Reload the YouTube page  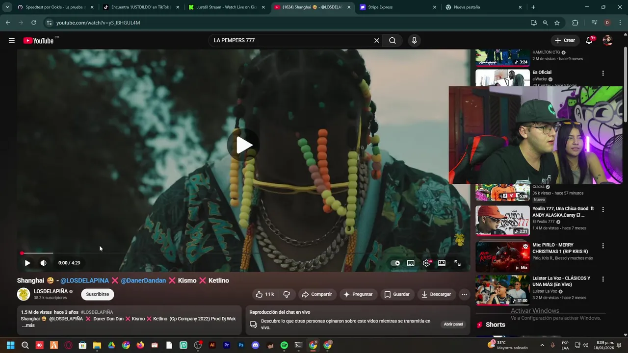coord(33,23)
